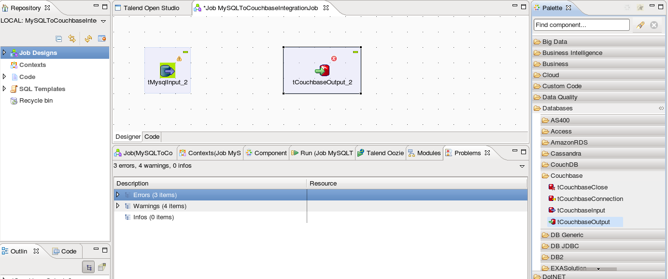
Task: Open the Component tab
Action: coord(266,153)
